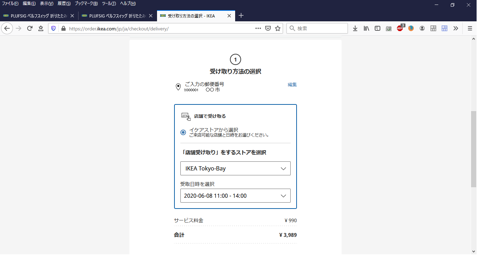478x255 pixels.
Task: Save page to Pocket
Action: coord(268,29)
